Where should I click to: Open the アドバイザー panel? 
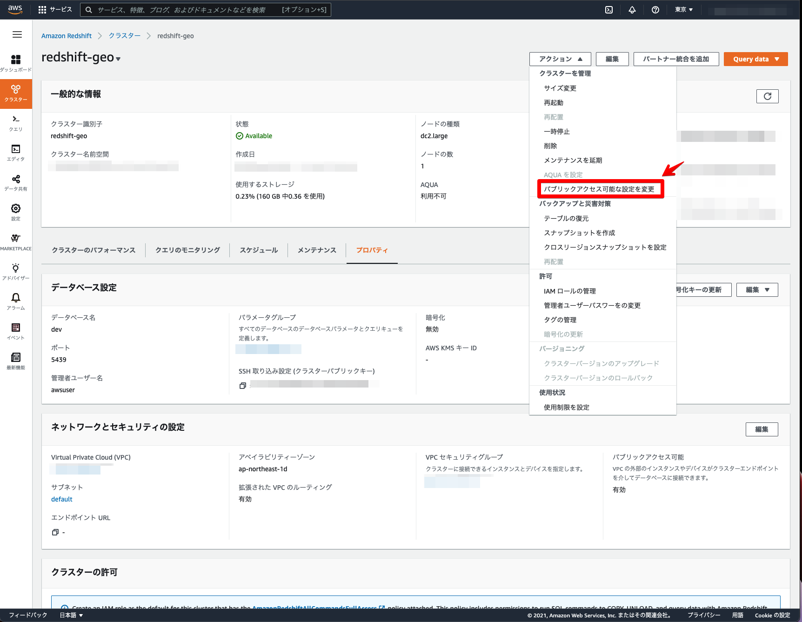(x=16, y=270)
